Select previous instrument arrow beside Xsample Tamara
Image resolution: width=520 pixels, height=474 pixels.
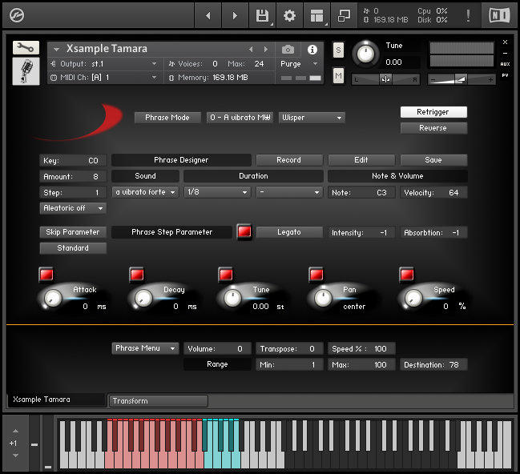[x=251, y=50]
